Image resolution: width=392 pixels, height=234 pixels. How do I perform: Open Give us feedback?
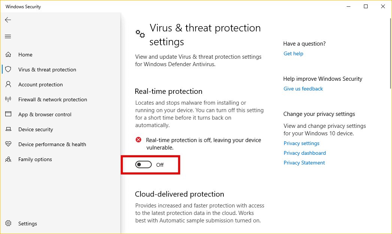(x=303, y=89)
